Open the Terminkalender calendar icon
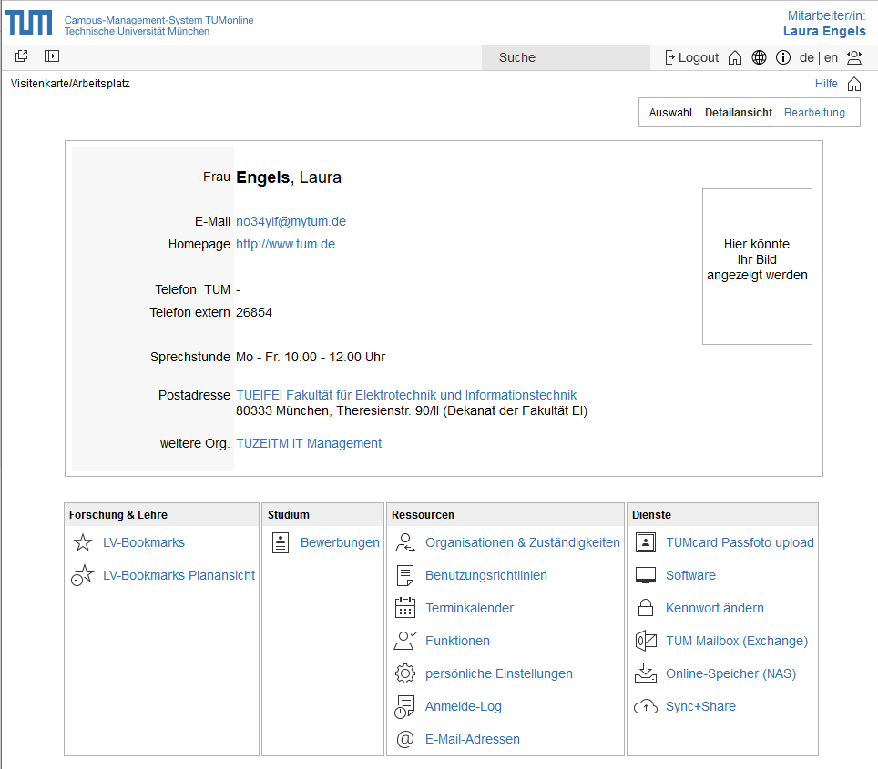Viewport: 878px width, 769px height. click(405, 608)
